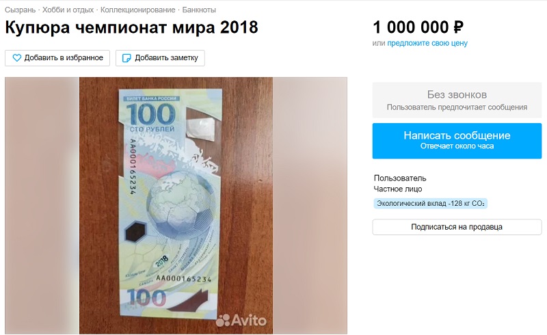Click Экологический вклад -128 кг CO₂ badge
Viewport: 547px width, 335px height.
click(431, 204)
